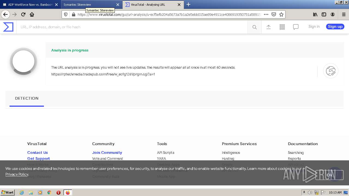
Task: Close the ADP Workforce Now tab
Action: point(56,5)
